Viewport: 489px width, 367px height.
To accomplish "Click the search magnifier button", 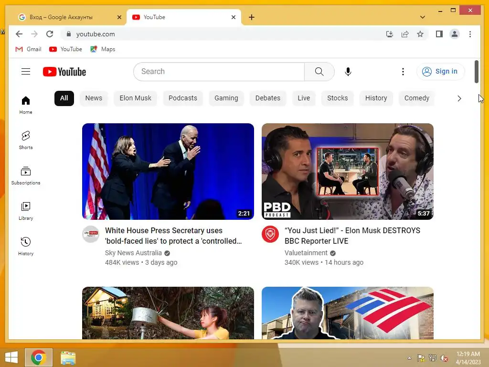I will pyautogui.click(x=319, y=72).
